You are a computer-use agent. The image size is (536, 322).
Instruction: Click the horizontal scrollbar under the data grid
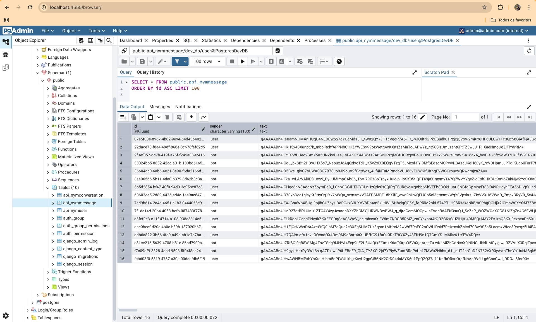pos(128,310)
